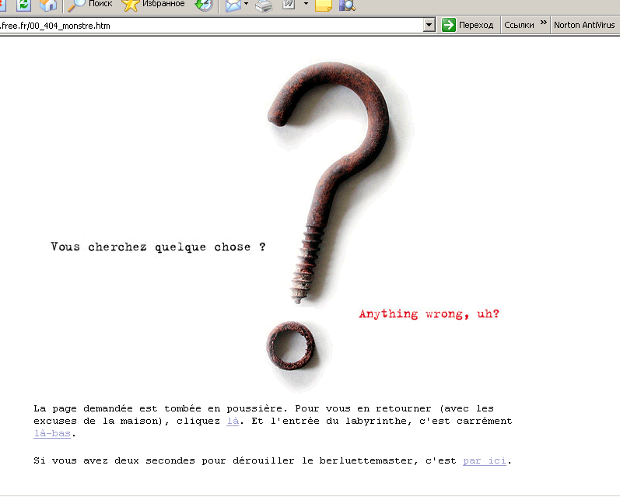This screenshot has height=497, width=620.
Task: Follow the "là" link
Action: click(233, 421)
